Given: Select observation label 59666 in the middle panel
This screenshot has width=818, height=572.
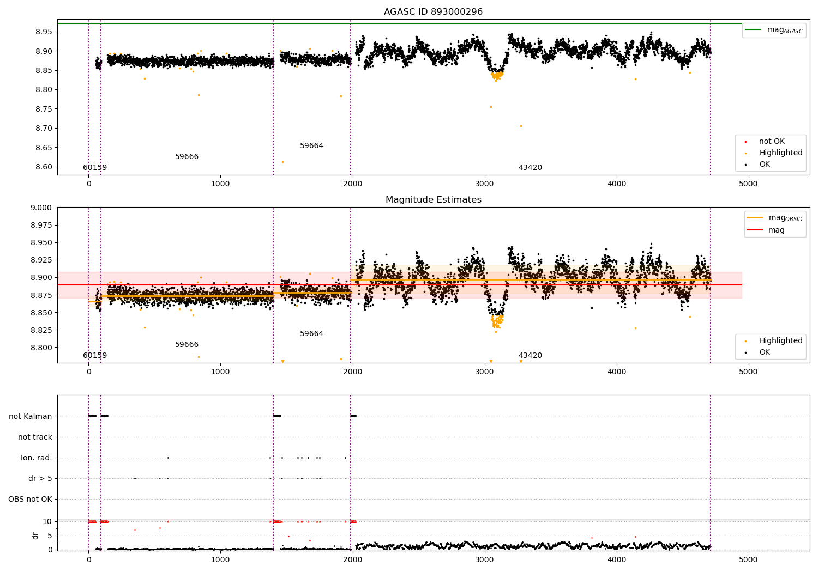Looking at the screenshot, I should [x=187, y=345].
